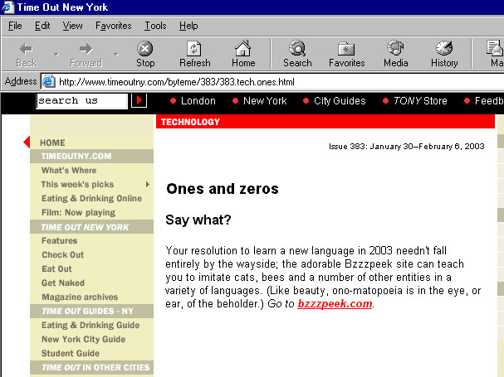Open Film: Now playing
Screen dimensions: 504x377
pos(78,212)
